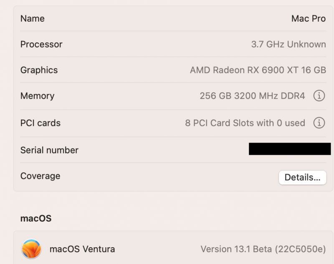Click the blacked-out serial number value
334x264 pixels.
point(289,149)
